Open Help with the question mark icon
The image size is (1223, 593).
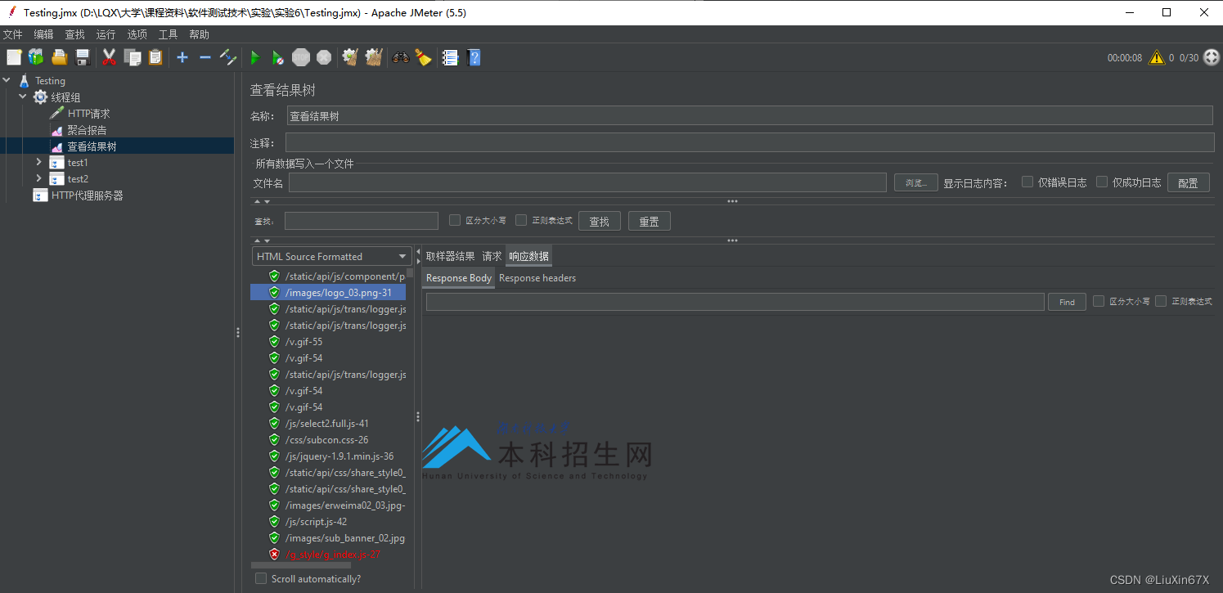(474, 57)
